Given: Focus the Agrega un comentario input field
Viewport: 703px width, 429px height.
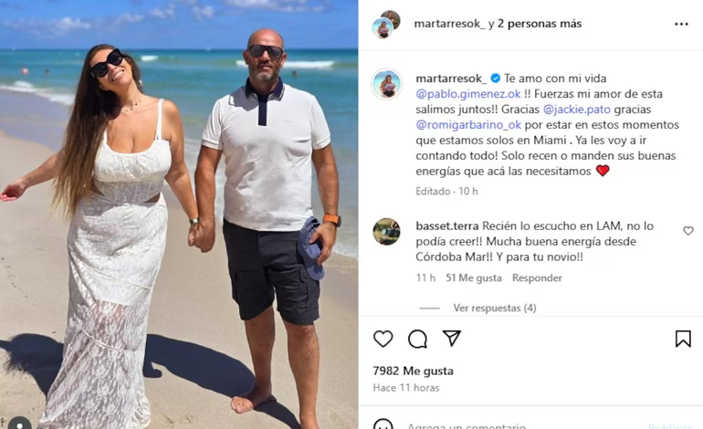Looking at the screenshot, I should pos(467,425).
